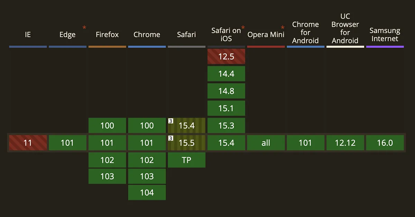Click the note 3 marker on Safari 15.4
This screenshot has height=217, width=415.
[170, 121]
